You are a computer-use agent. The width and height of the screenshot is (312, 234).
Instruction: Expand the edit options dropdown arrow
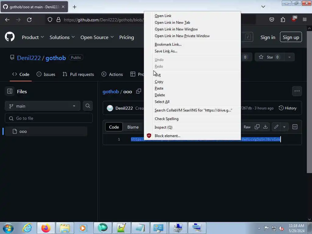[284, 127]
